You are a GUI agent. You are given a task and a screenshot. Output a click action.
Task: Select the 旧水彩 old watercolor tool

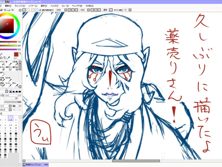[9, 79]
